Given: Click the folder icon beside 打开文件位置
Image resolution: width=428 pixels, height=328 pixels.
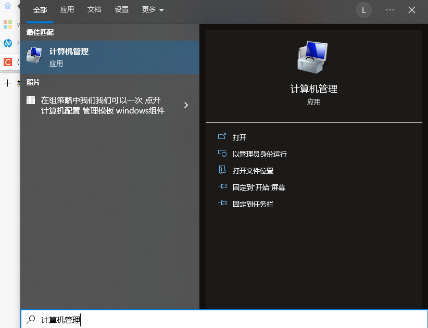Looking at the screenshot, I should pos(222,170).
